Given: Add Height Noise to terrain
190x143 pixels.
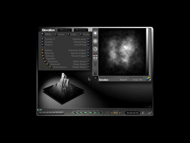Looking at the screenshot, I should pos(88,67).
